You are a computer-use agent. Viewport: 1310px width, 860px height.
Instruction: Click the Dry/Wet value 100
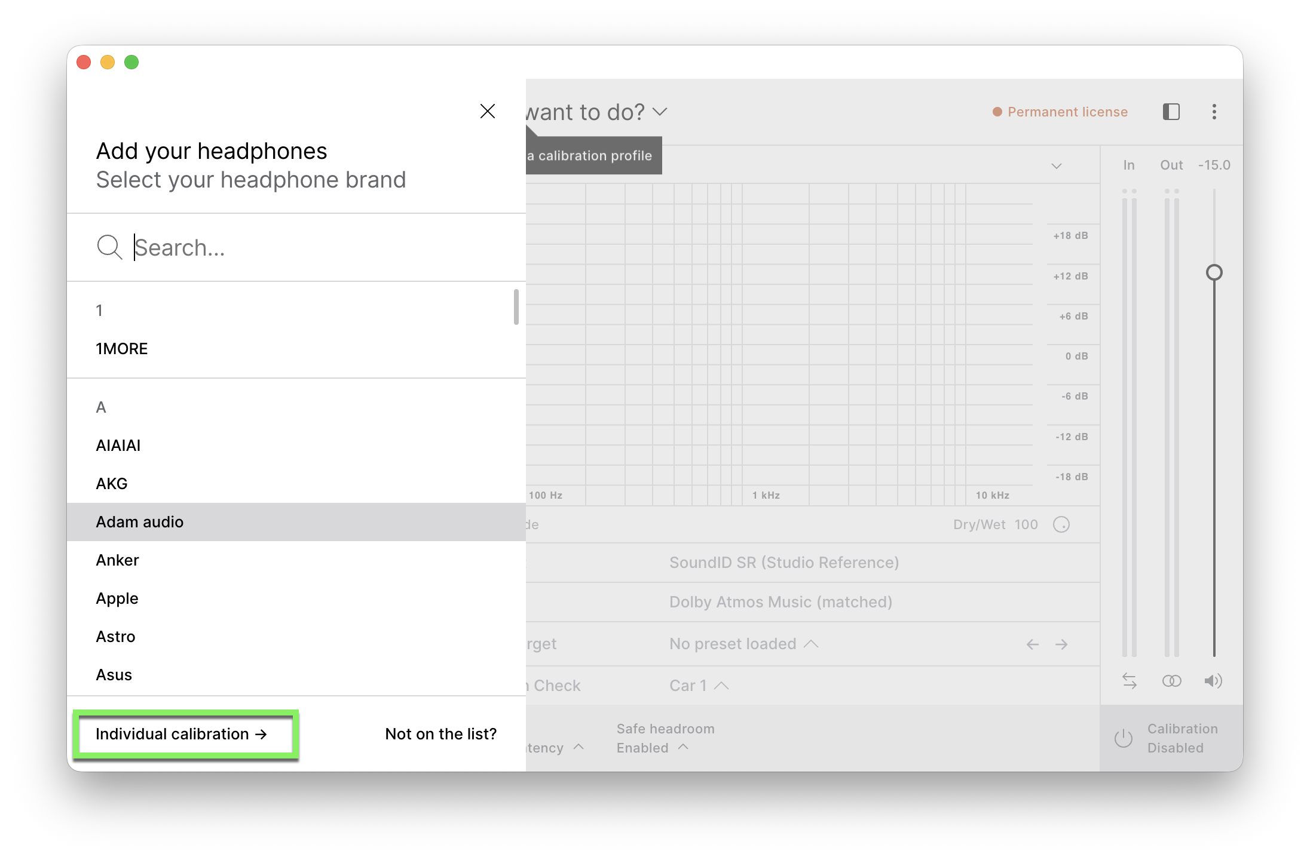tap(1026, 524)
